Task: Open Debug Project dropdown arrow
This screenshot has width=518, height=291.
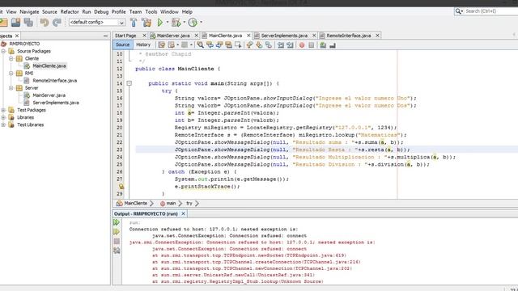Action: 184,22
